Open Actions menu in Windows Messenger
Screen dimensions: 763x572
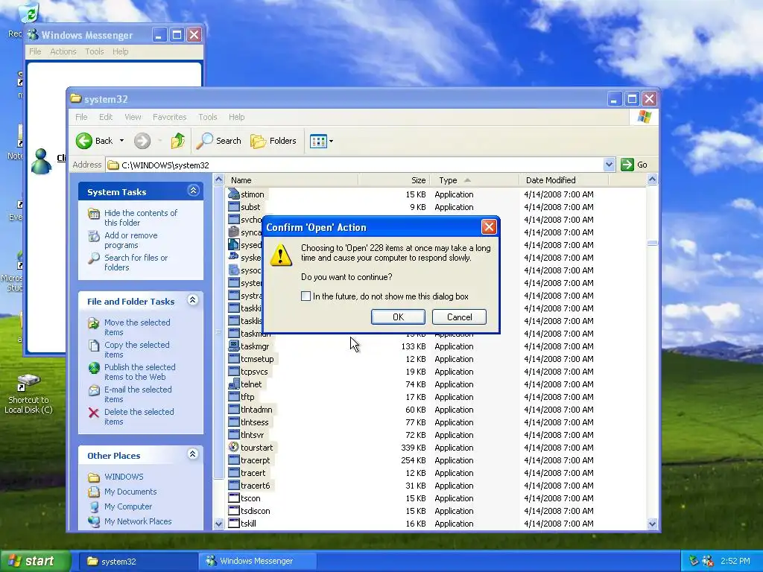point(63,51)
